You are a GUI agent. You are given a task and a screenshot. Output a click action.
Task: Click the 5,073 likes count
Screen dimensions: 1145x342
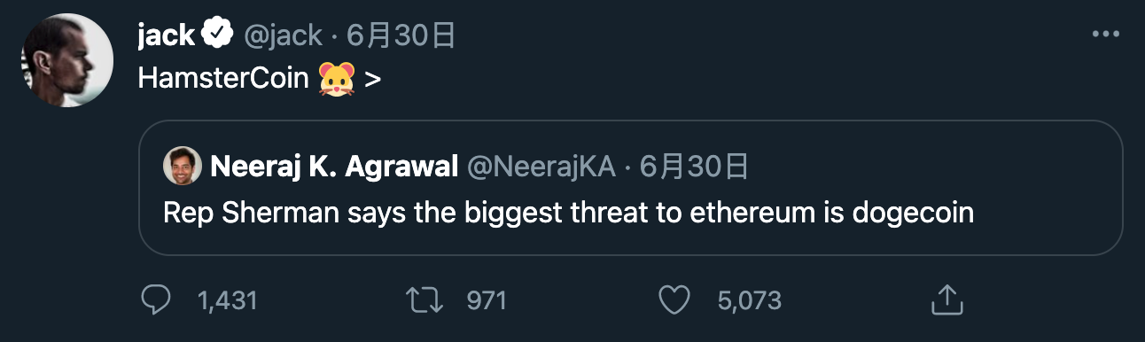(x=749, y=300)
